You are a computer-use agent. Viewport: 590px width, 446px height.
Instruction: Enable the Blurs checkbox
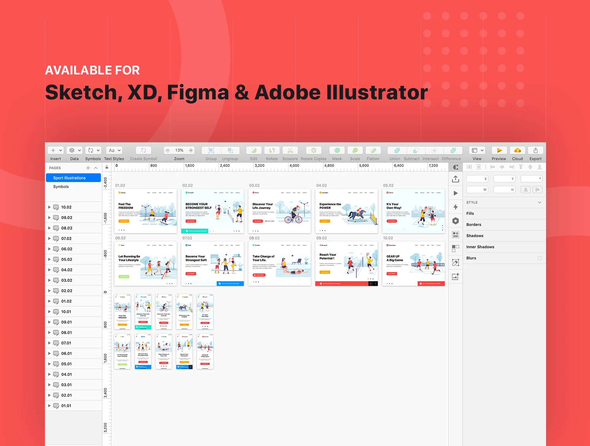click(540, 258)
